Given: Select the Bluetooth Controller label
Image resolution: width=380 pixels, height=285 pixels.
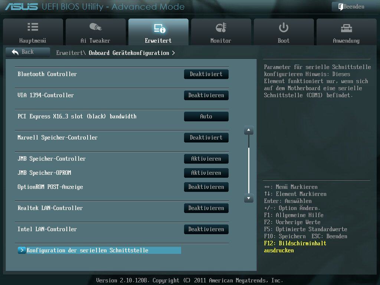Looking at the screenshot, I should click(47, 74).
